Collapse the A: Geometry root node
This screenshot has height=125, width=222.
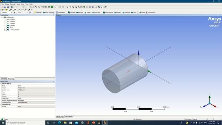1,17
